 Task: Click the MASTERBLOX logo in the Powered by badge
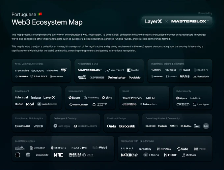[190, 21]
